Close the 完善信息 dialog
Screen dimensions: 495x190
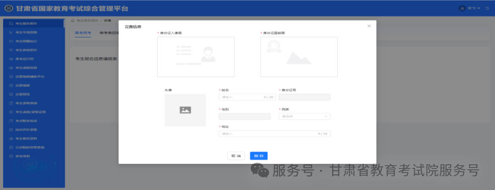click(369, 26)
